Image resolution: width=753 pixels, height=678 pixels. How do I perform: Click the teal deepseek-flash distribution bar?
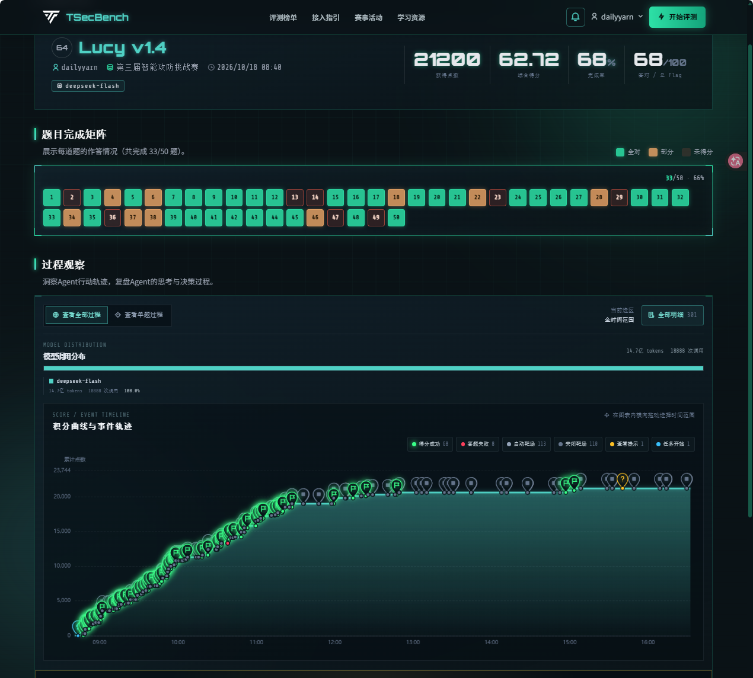pyautogui.click(x=374, y=368)
